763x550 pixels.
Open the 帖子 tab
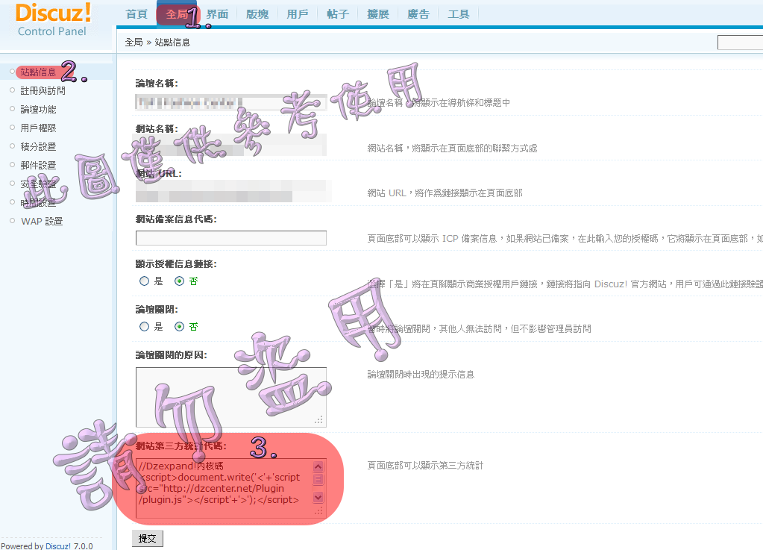point(338,14)
